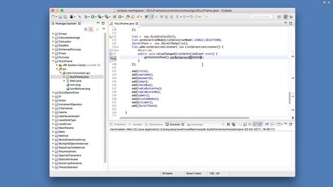Screen dimensions: 333x187
Task: Toggle Link with Editor in Package Explorer
Action: (x=91, y=30)
